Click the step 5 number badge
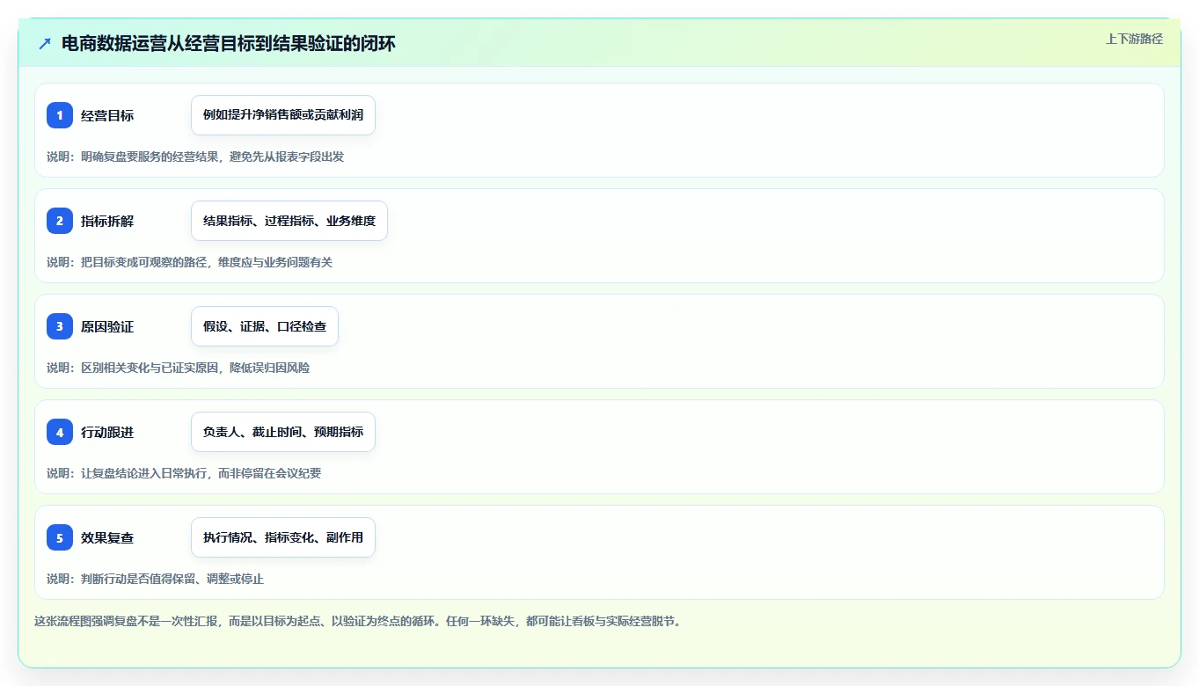This screenshot has height=686, width=1199. click(60, 537)
